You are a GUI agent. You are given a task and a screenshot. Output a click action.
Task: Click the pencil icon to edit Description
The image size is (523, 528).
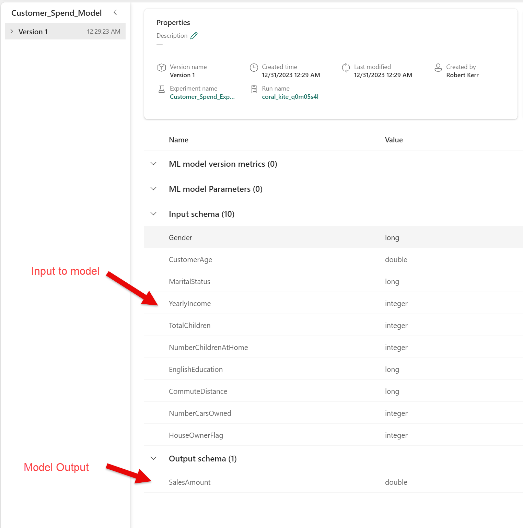(194, 36)
